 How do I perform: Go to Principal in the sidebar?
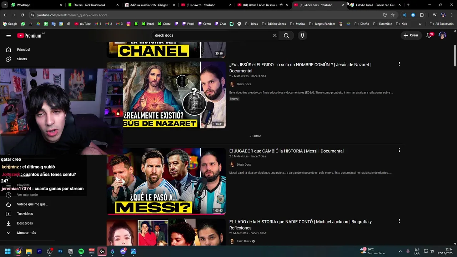click(24, 50)
